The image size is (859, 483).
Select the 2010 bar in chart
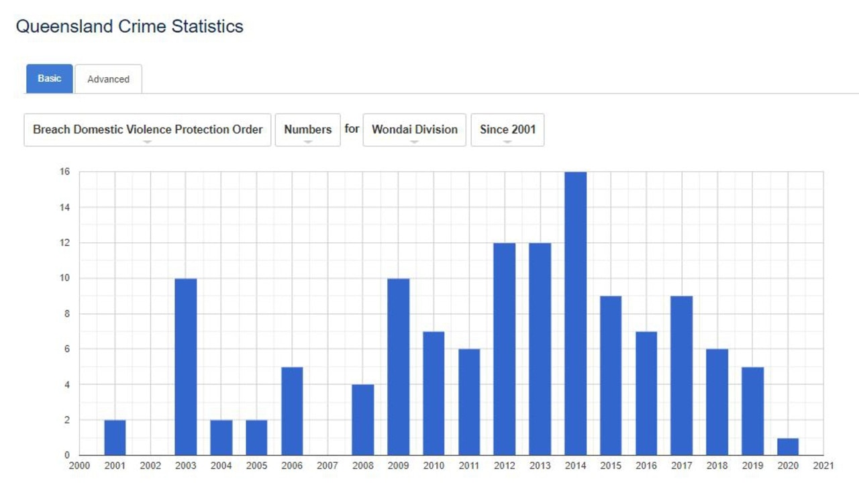coord(434,394)
